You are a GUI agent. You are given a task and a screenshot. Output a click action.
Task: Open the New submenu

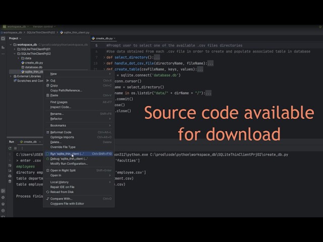point(79,74)
